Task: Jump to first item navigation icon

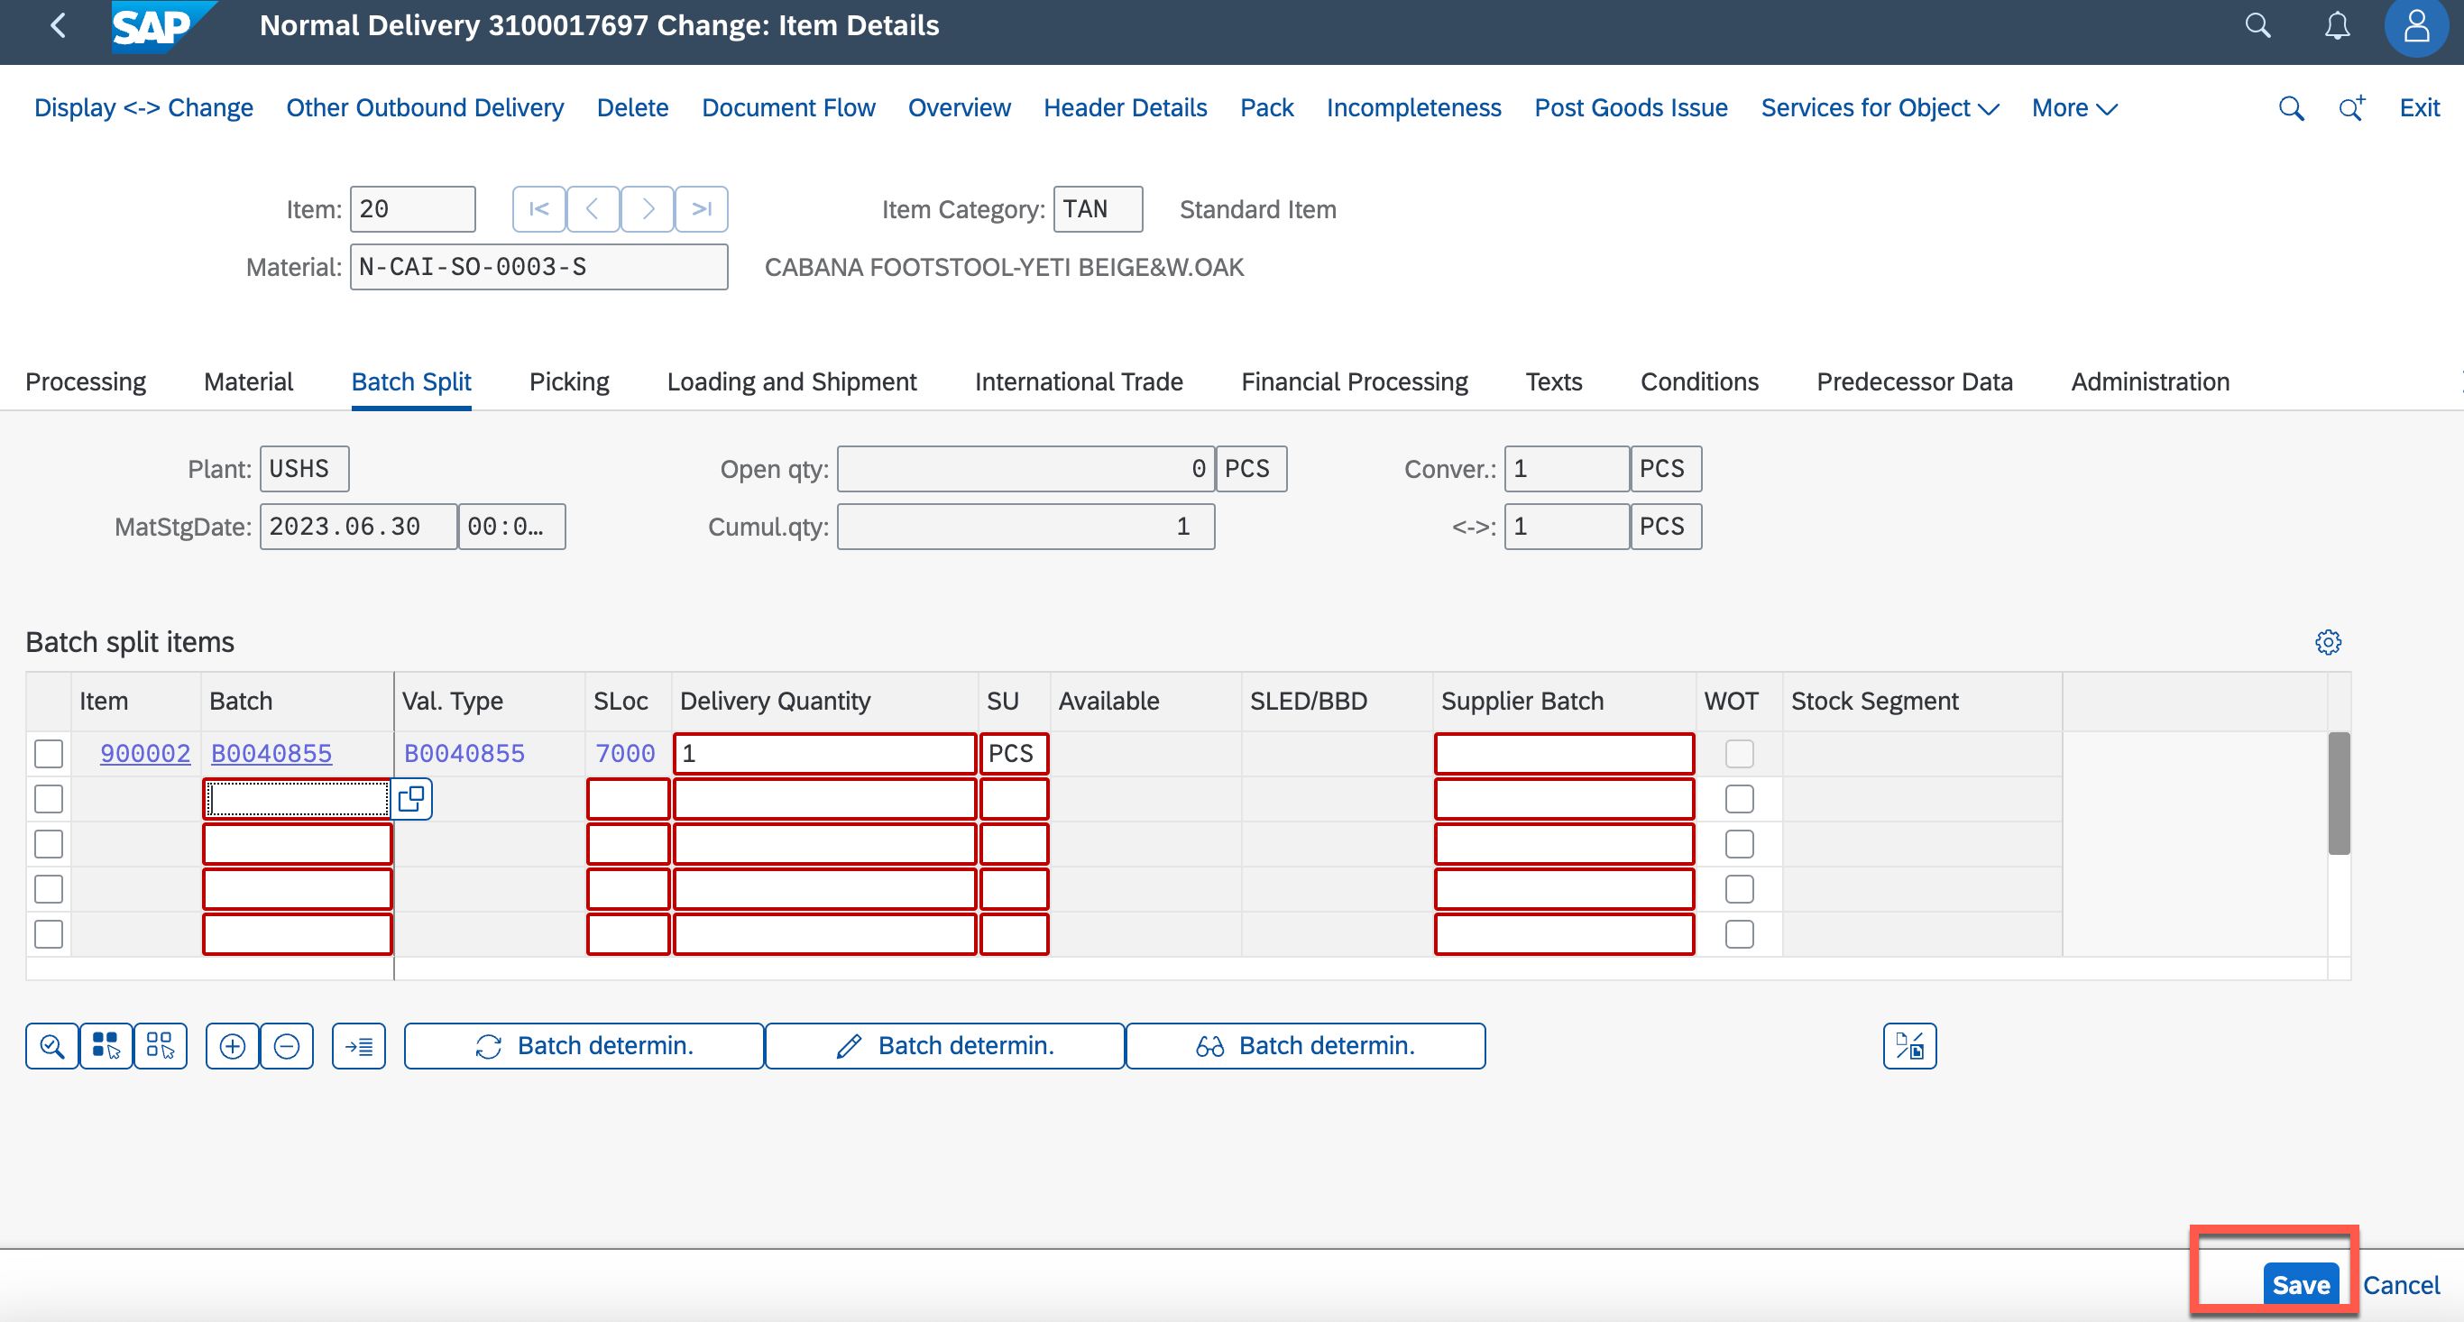Action: [x=538, y=208]
